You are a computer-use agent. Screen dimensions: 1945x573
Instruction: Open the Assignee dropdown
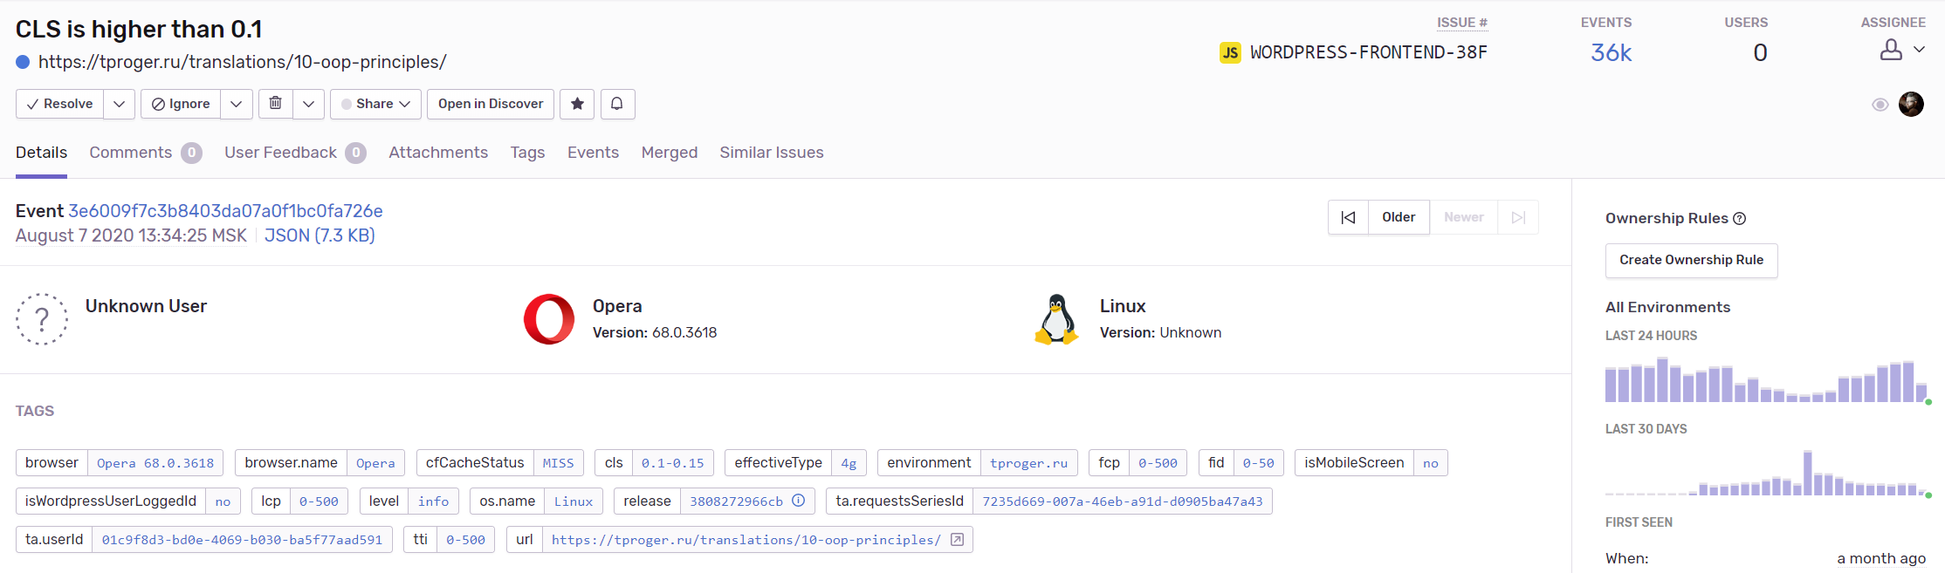[1902, 50]
